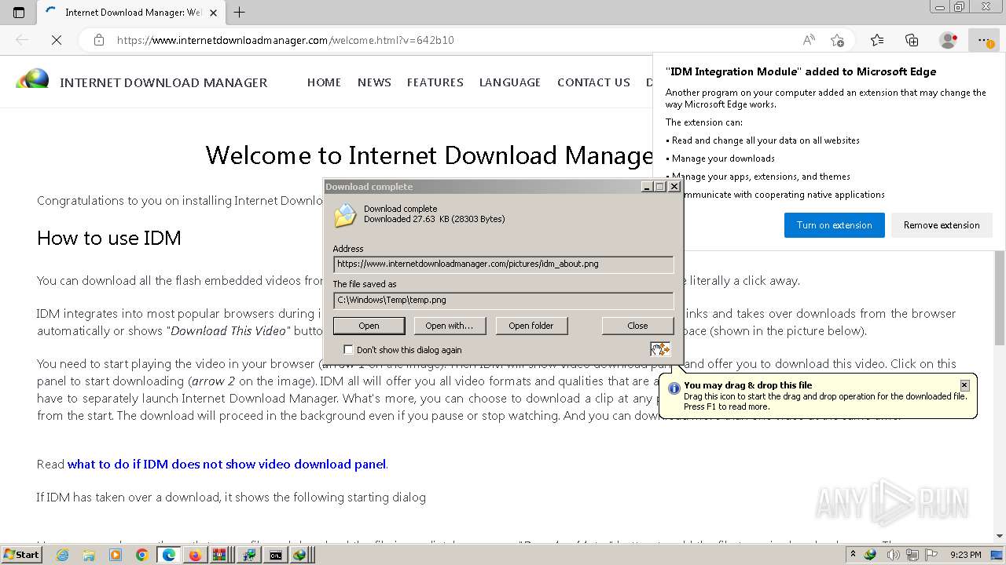Click the Open folder button
The height and width of the screenshot is (565, 1006).
[531, 326]
